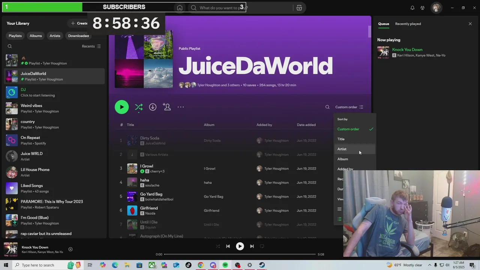Image resolution: width=480 pixels, height=270 pixels.
Task: Sort by the Date added column header
Action: click(306, 125)
